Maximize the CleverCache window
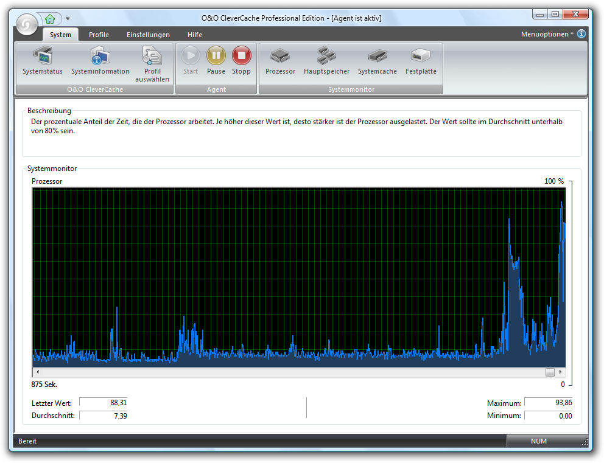 [555, 14]
